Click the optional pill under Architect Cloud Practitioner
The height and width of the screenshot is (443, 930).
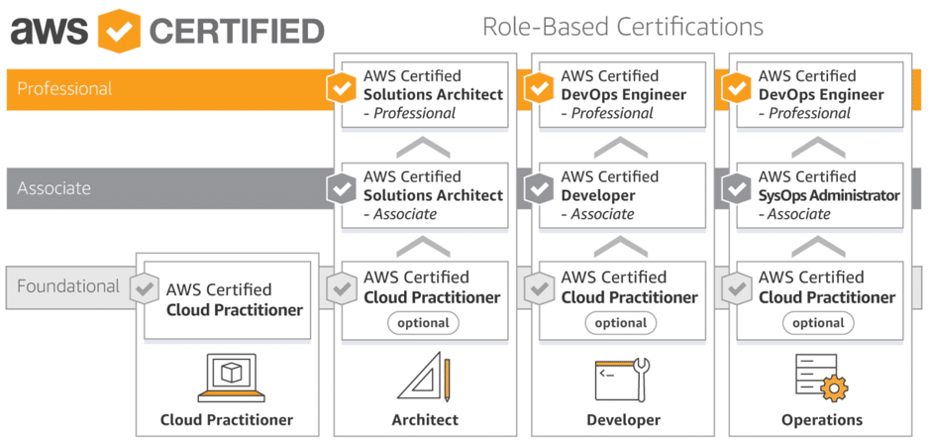[x=424, y=323]
